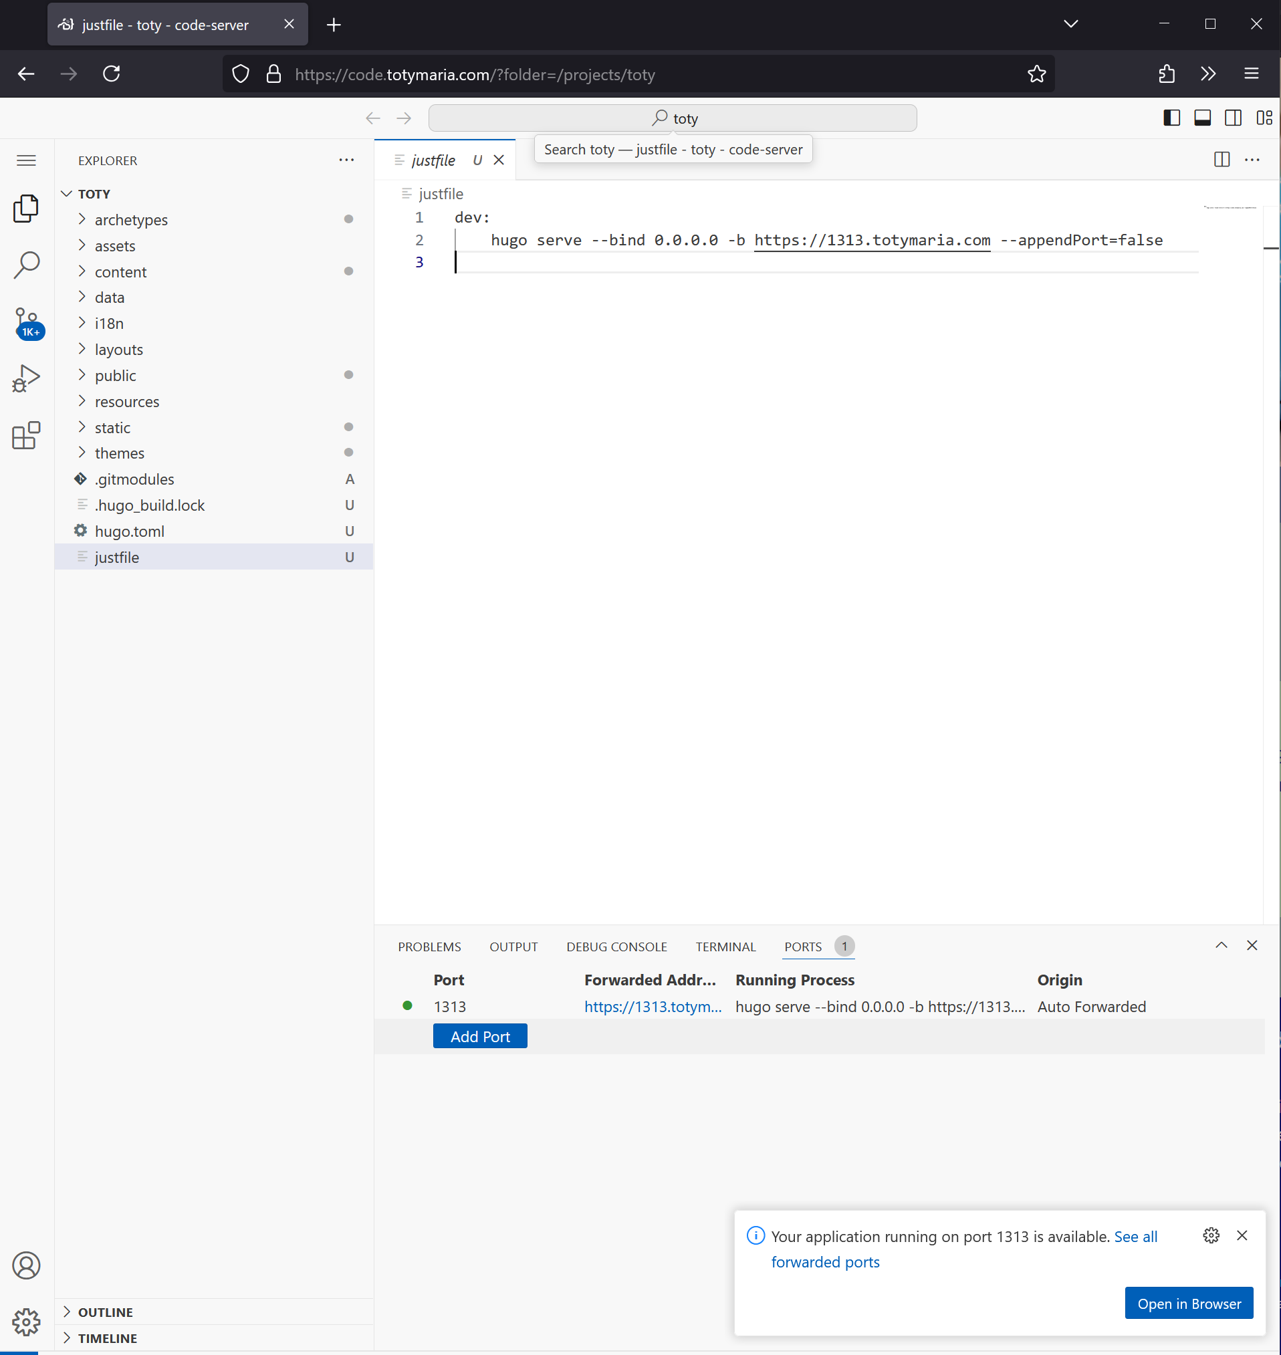Open editor More Actions ellipsis menu
Viewport: 1281px width, 1355px height.
[x=1252, y=160]
